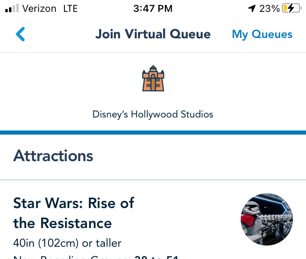Tap the 23% battery percentage text
306x259 pixels.
point(269,8)
